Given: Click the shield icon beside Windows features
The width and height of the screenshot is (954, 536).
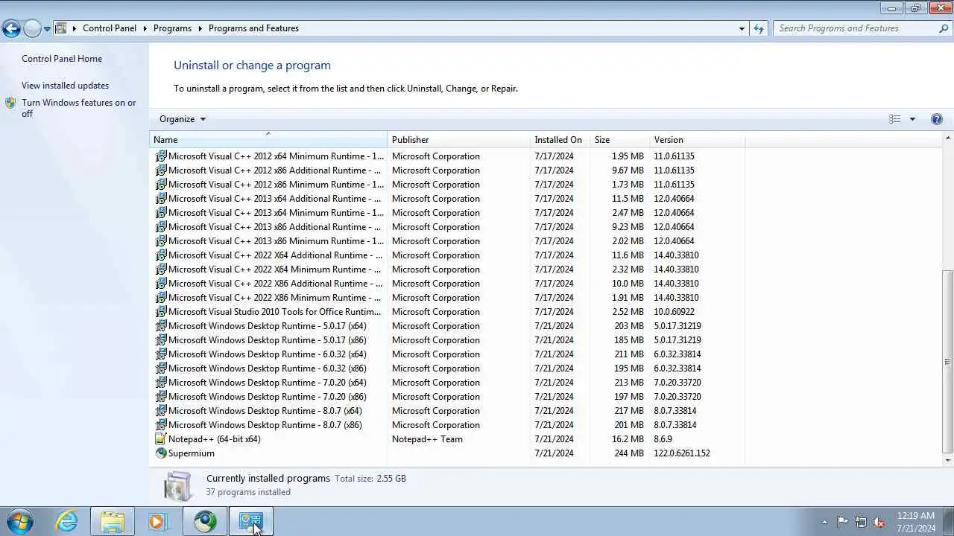Looking at the screenshot, I should coord(10,103).
